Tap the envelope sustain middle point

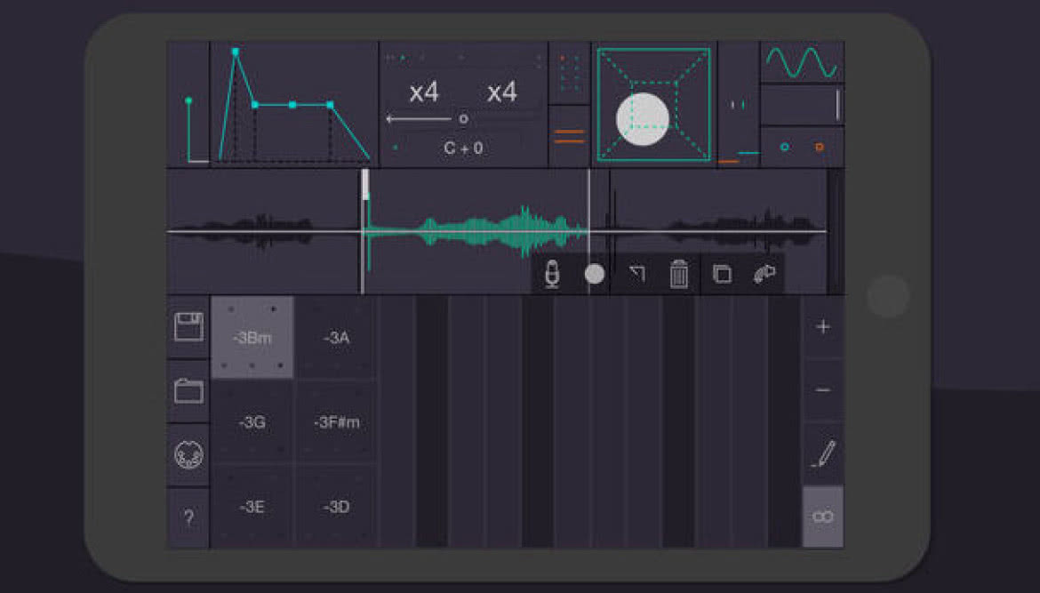(x=292, y=104)
